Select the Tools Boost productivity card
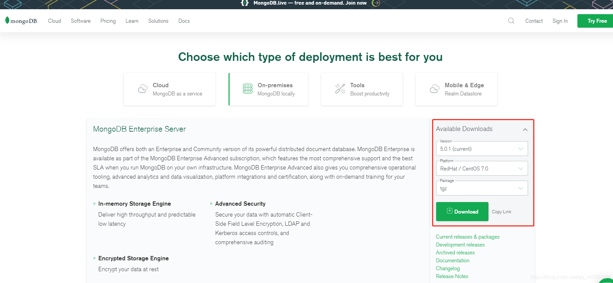The width and height of the screenshot is (613, 283). coord(362,89)
